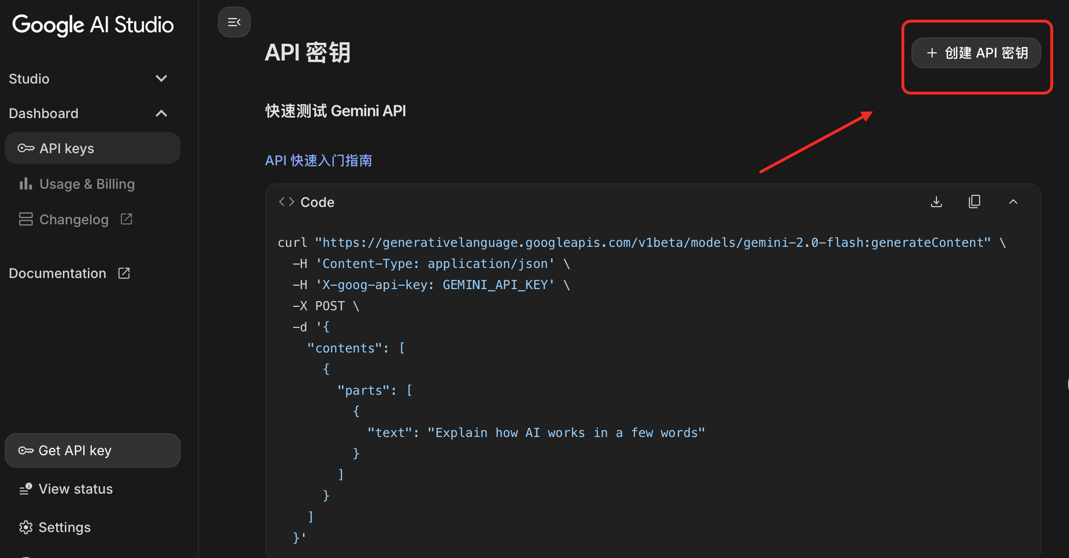Open Usage & Billing page
1069x558 pixels.
tap(86, 184)
